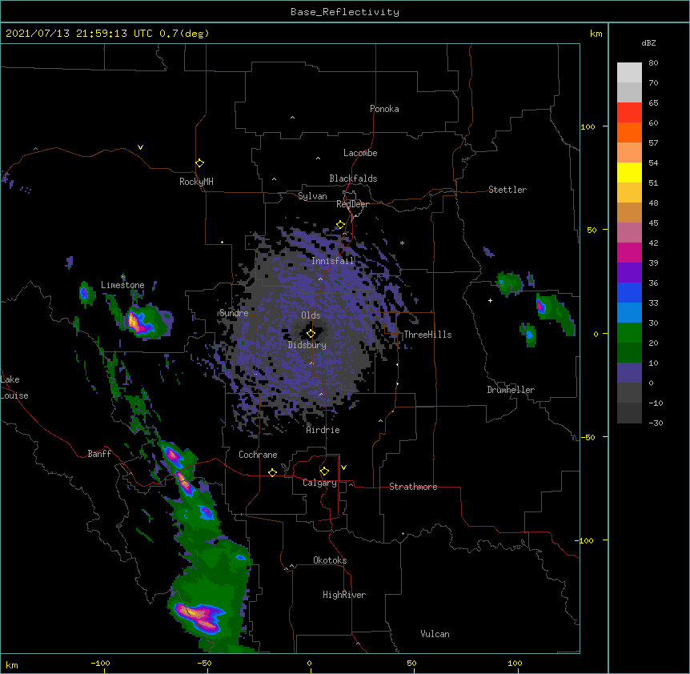Viewport: 690px width, 674px height.
Task: Click the 0.7(deg) elevation angle text
Action: click(184, 34)
